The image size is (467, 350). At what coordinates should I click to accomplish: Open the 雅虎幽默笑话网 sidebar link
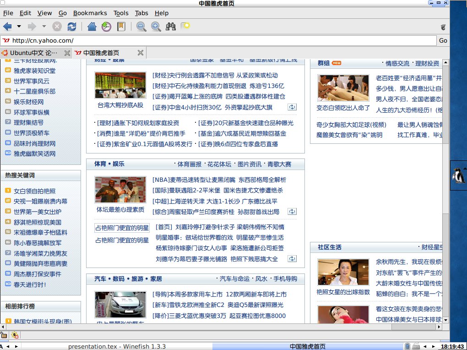coord(34,154)
